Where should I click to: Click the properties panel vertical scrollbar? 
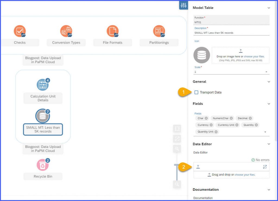pyautogui.click(x=276, y=71)
